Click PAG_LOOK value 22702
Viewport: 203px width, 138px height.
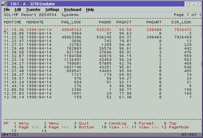[x=75, y=45]
